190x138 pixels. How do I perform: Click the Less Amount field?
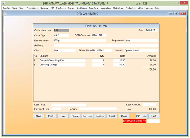tap(149, 104)
